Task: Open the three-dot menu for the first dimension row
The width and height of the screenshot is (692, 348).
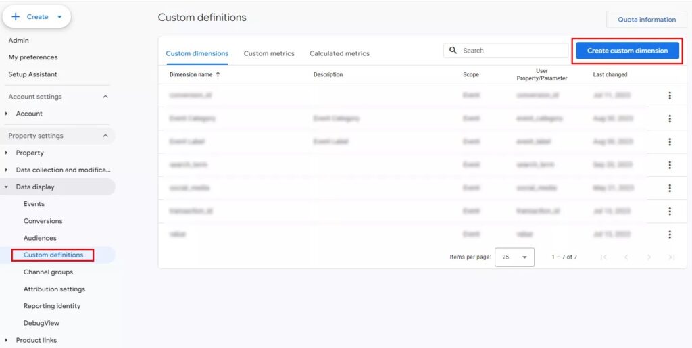Action: (x=669, y=96)
